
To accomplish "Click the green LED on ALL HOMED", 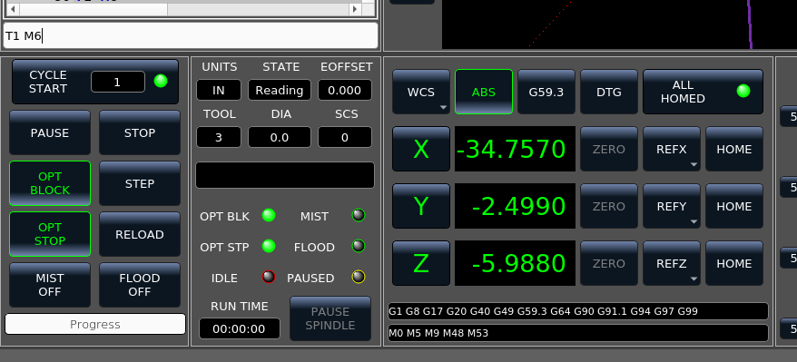I will tap(743, 91).
